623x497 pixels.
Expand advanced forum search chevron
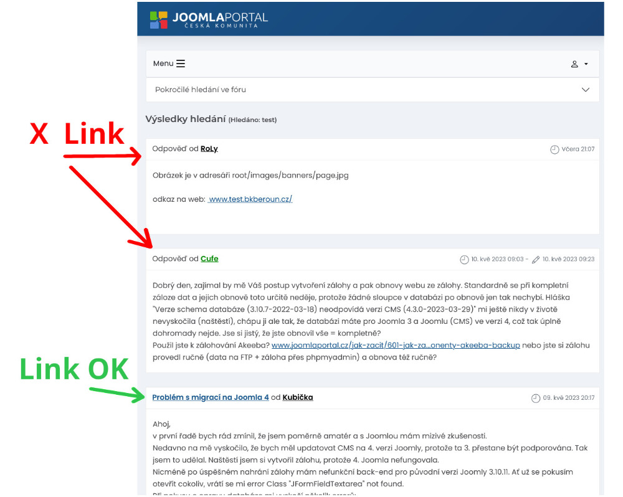(x=585, y=90)
